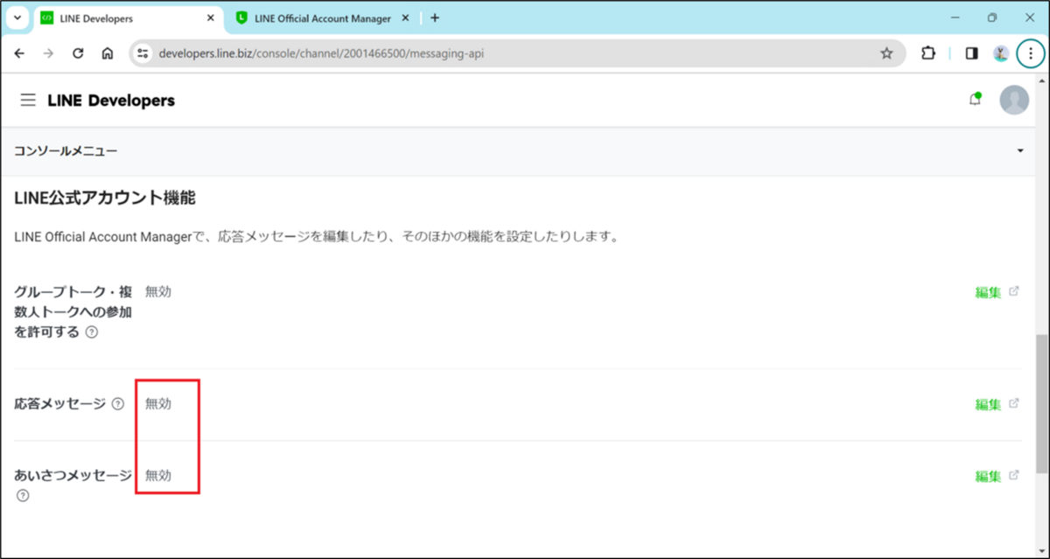Open the browser extensions puzzle icon
1050x559 pixels.
tap(928, 53)
